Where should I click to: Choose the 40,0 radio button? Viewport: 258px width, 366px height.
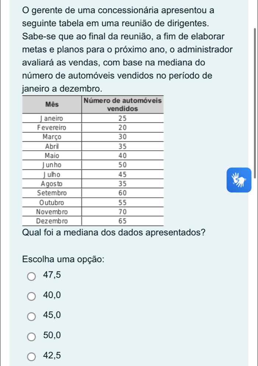pos(32,295)
